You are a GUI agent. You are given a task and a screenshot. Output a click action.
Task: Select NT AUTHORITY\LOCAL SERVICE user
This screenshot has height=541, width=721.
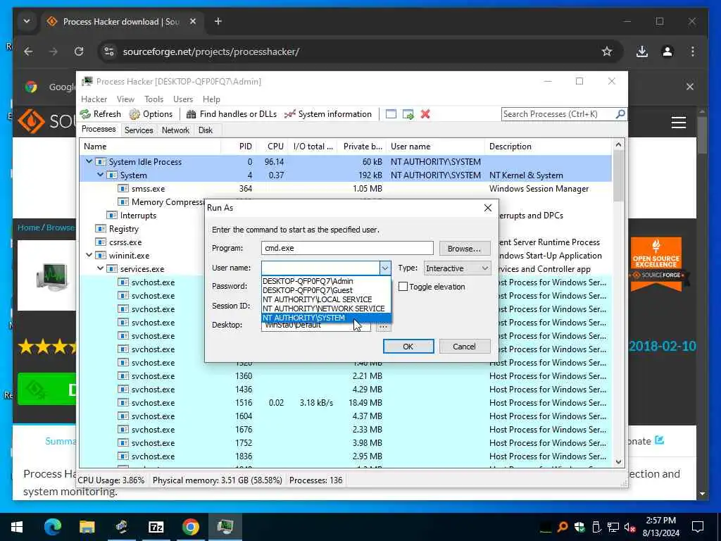pyautogui.click(x=326, y=299)
